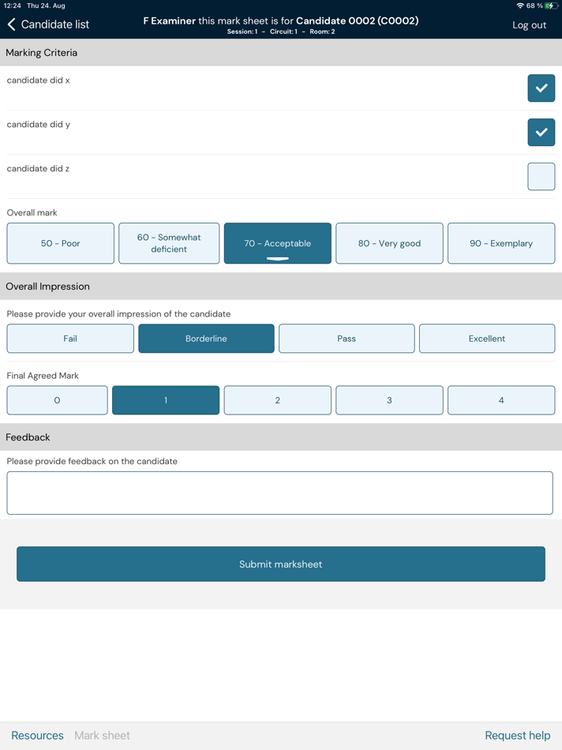The width and height of the screenshot is (562, 750).
Task: Set Final Agreed Mark to 2
Action: pyautogui.click(x=277, y=400)
